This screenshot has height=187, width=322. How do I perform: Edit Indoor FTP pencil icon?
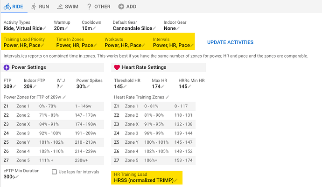click(35, 87)
